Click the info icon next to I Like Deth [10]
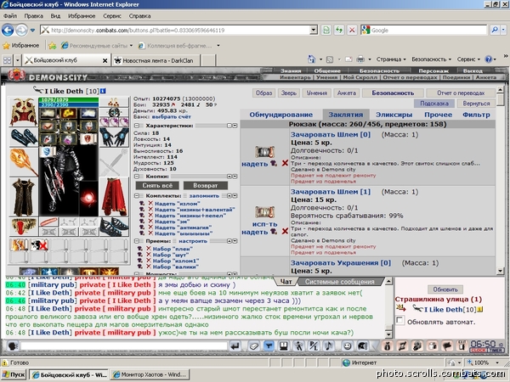Screen dimensions: 510x382 [x=103, y=91]
